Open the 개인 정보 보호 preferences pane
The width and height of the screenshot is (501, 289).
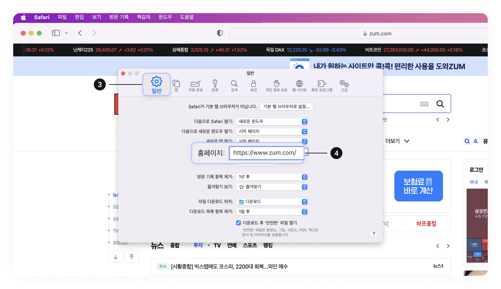point(276,84)
